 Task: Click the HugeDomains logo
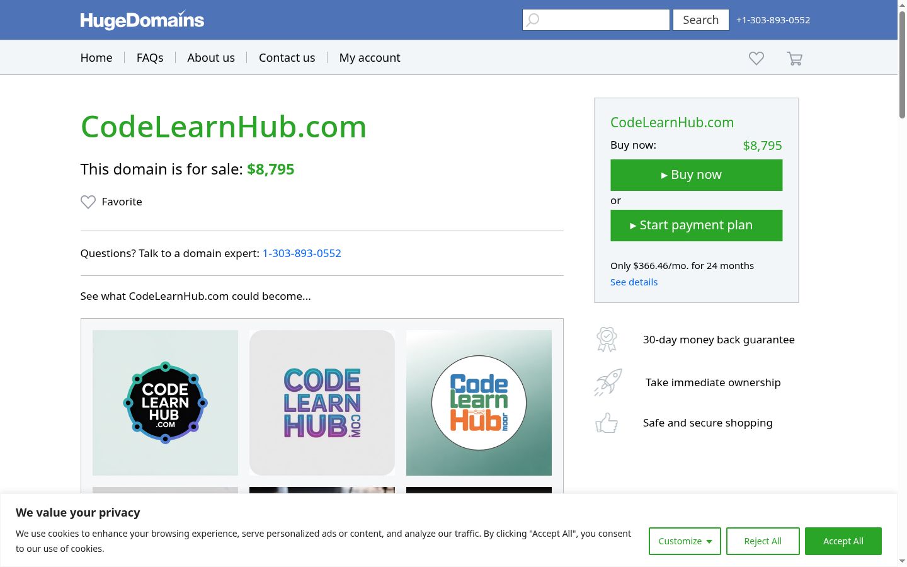pyautogui.click(x=142, y=20)
